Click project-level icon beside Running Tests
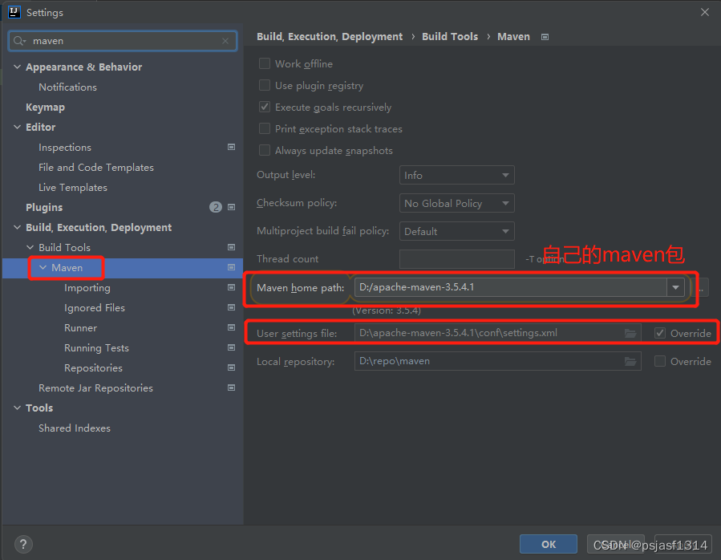This screenshot has height=560, width=721. pos(231,347)
